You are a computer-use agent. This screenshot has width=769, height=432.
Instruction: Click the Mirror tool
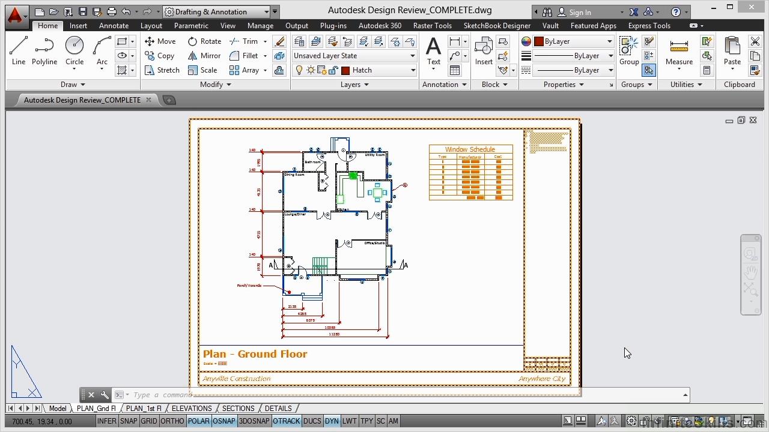click(204, 56)
